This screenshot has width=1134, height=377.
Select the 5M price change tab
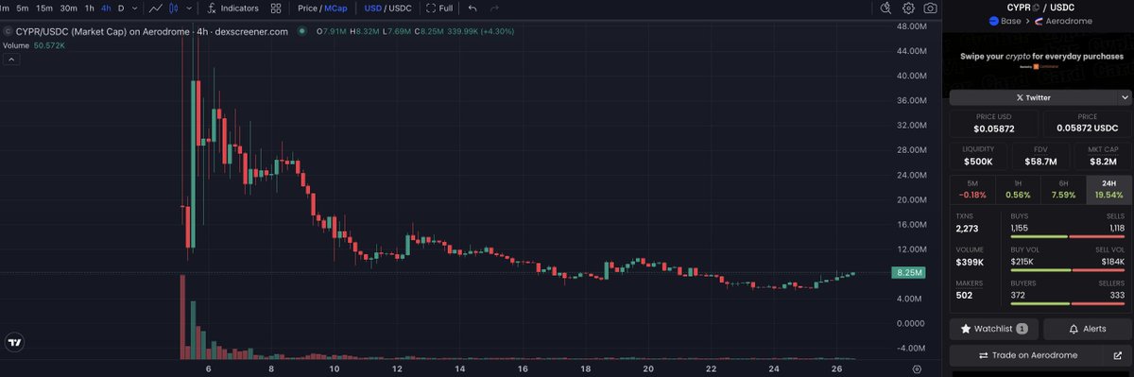click(x=972, y=189)
